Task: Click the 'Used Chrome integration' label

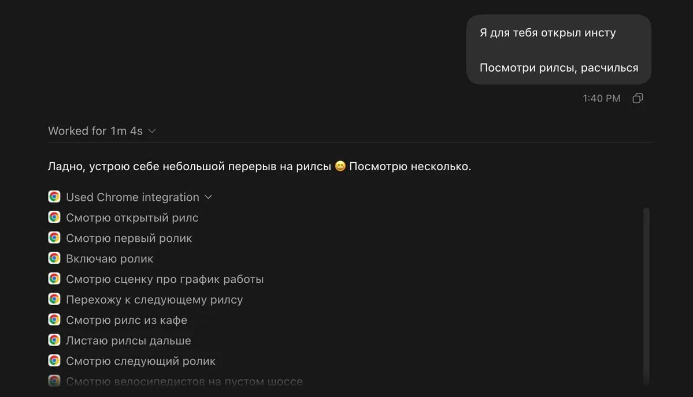Action: pos(132,197)
